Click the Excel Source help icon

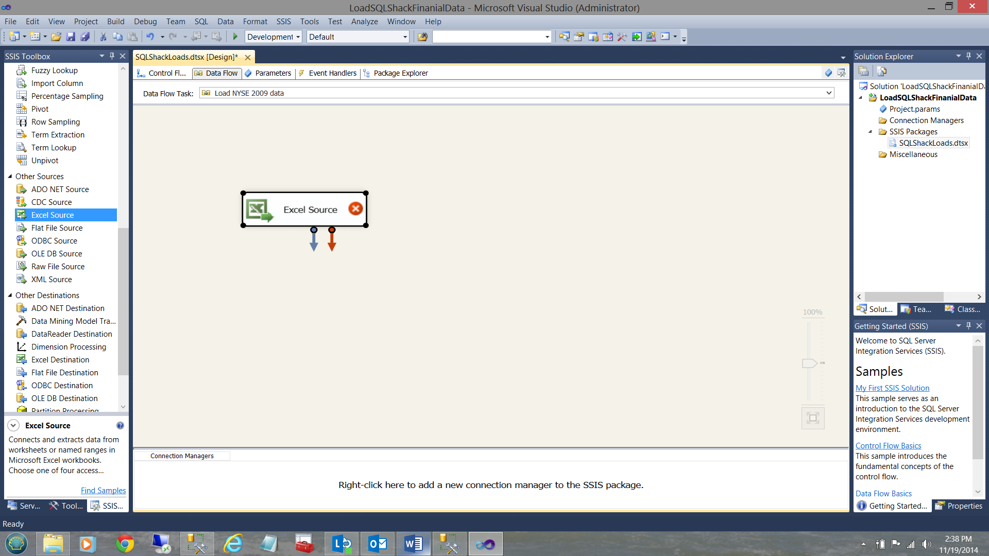(x=120, y=426)
